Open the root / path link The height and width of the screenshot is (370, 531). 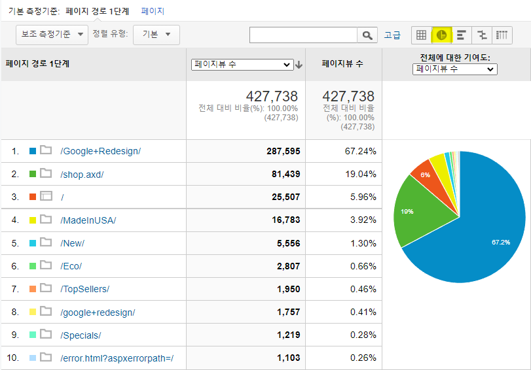[62, 197]
